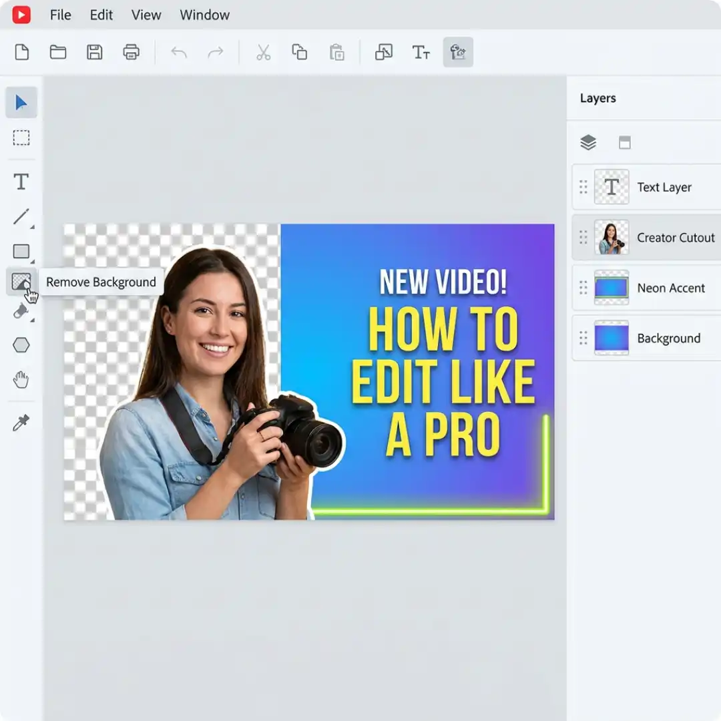
Task: Open the Window menu
Action: click(205, 15)
